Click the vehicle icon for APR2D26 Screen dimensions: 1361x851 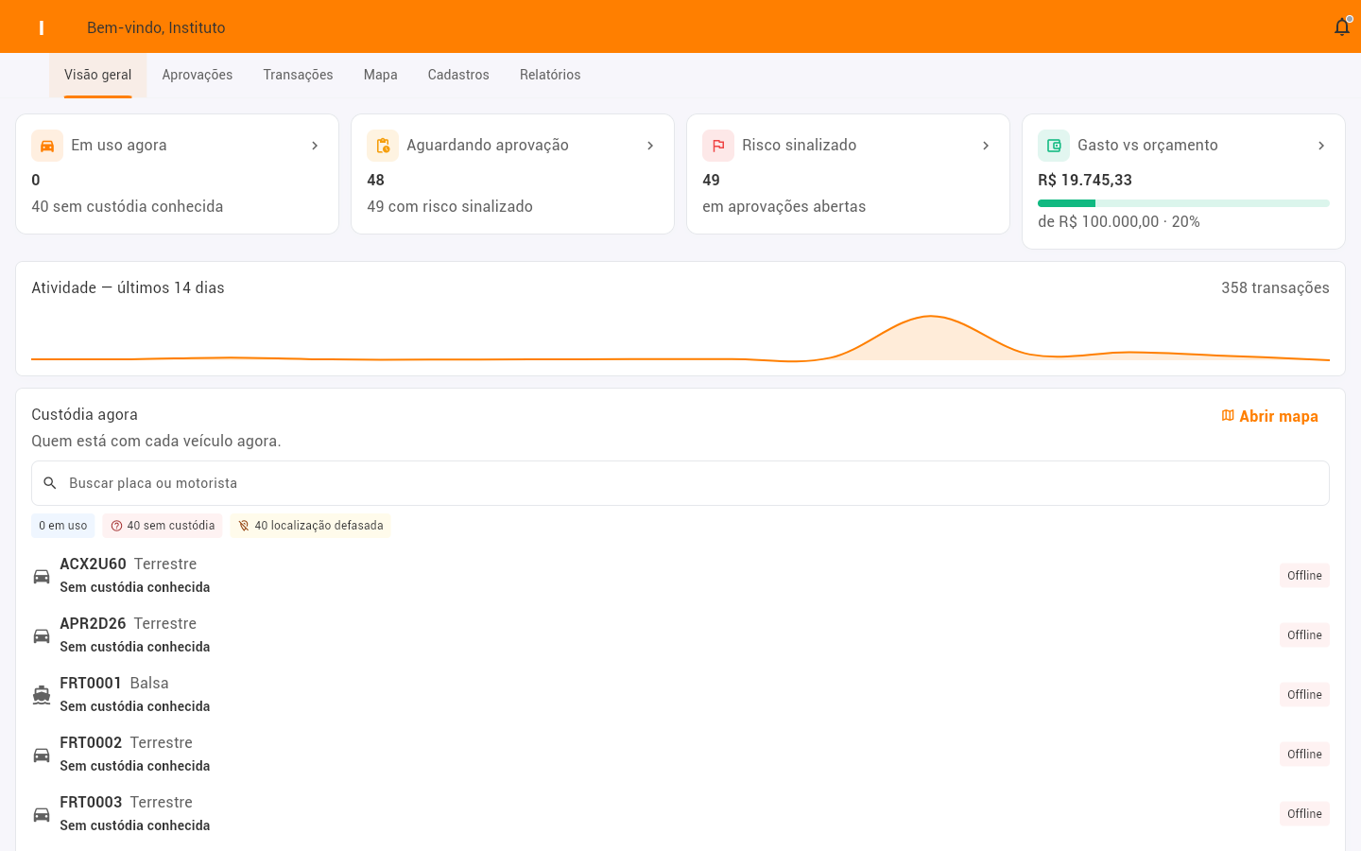(x=42, y=635)
